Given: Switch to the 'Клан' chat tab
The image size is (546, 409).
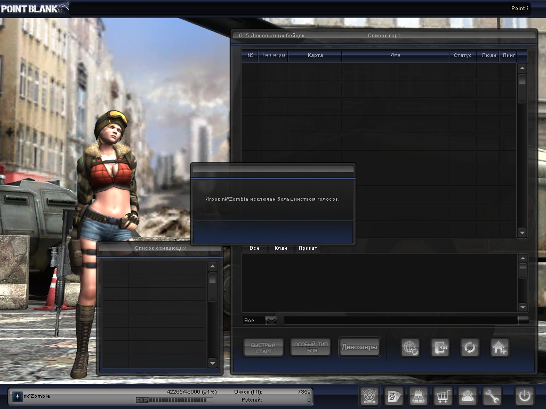Looking at the screenshot, I should point(280,248).
